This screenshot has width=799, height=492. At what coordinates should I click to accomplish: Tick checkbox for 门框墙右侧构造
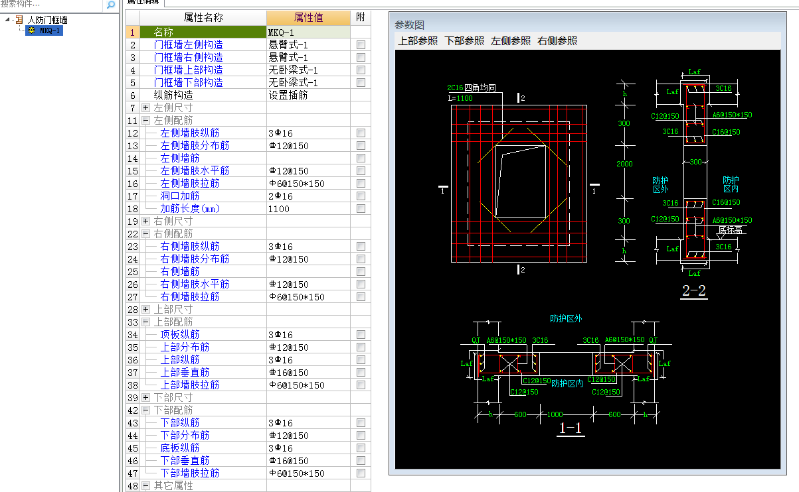[361, 57]
